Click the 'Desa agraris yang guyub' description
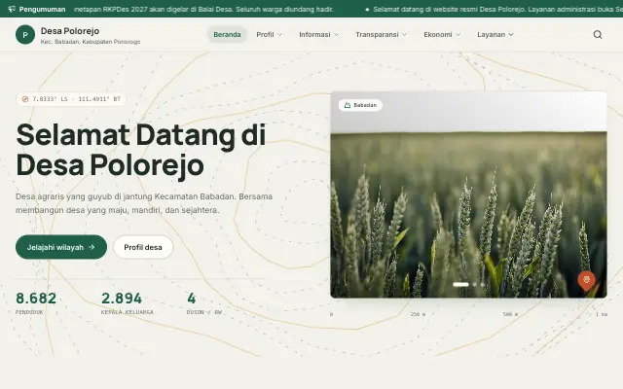Viewport: 623px width, 389px height. point(144,203)
